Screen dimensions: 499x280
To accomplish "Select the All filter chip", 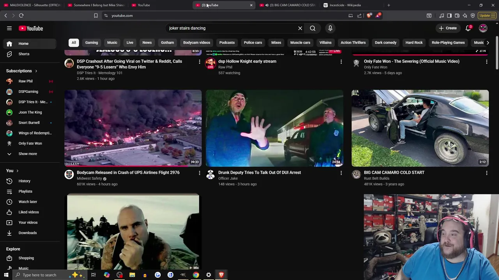I will (74, 43).
